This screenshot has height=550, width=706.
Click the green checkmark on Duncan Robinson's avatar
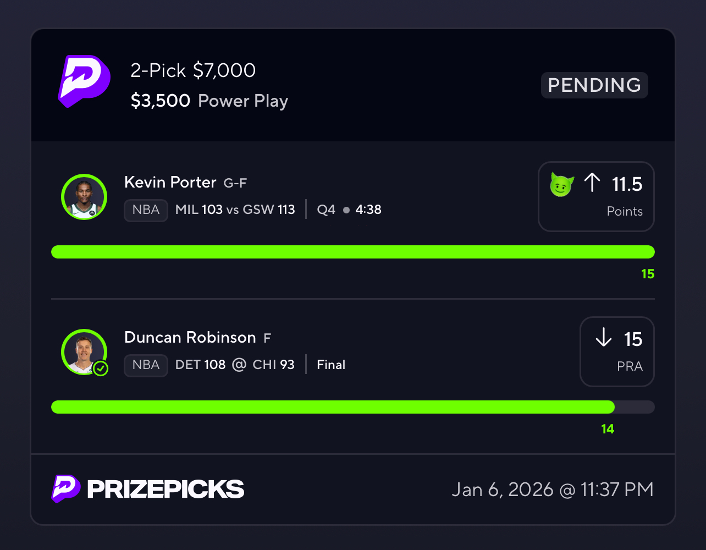tap(100, 369)
